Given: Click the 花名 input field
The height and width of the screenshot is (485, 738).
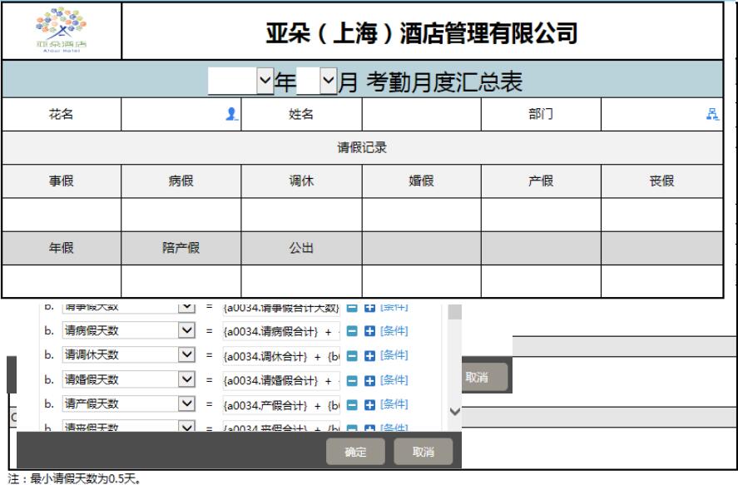Looking at the screenshot, I should pyautogui.click(x=181, y=114).
